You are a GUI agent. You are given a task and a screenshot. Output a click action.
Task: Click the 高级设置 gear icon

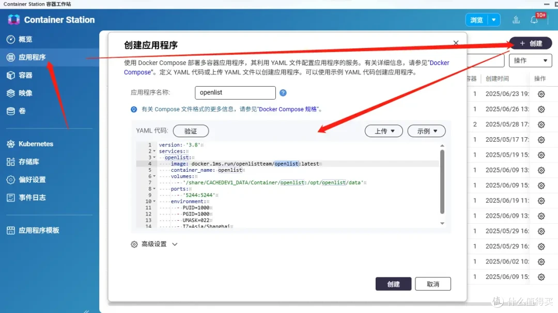pyautogui.click(x=134, y=244)
